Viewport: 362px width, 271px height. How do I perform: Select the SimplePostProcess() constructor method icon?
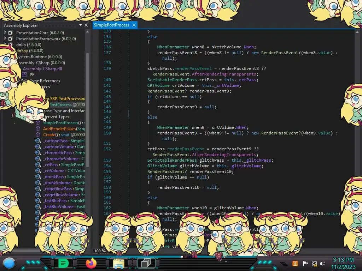point(38,122)
